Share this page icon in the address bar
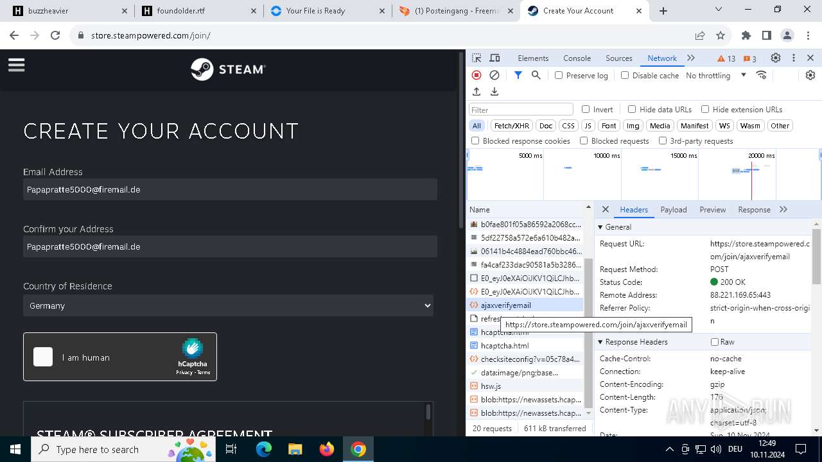Screen dimensions: 822x462 click(x=700, y=35)
